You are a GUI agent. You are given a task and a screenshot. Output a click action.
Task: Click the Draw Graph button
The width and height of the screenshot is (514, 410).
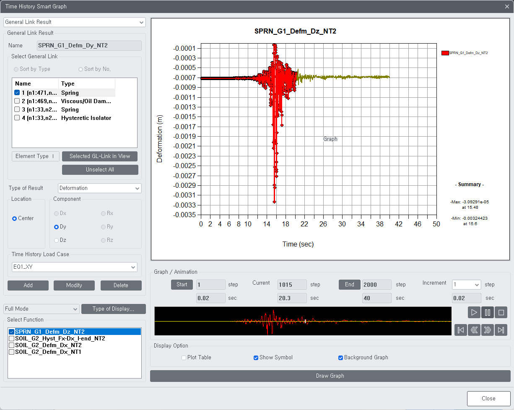click(x=330, y=376)
